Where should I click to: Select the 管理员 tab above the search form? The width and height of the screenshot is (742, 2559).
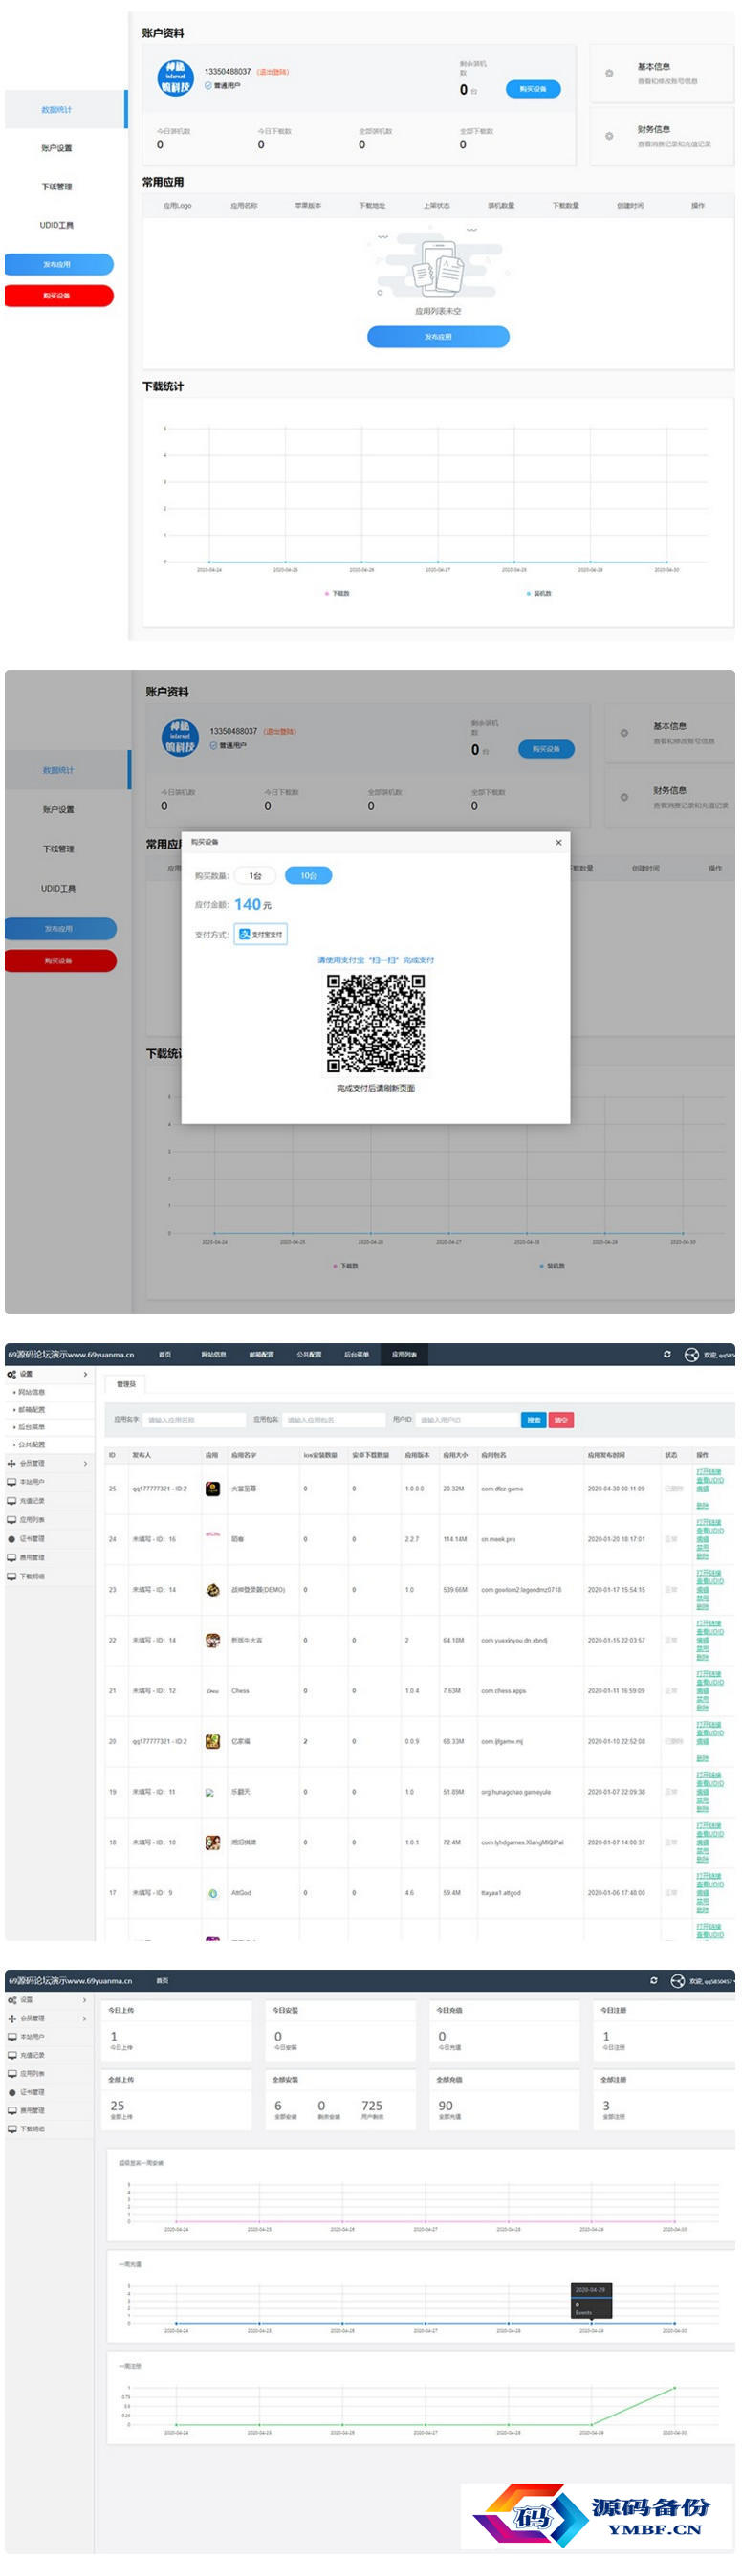126,1384
